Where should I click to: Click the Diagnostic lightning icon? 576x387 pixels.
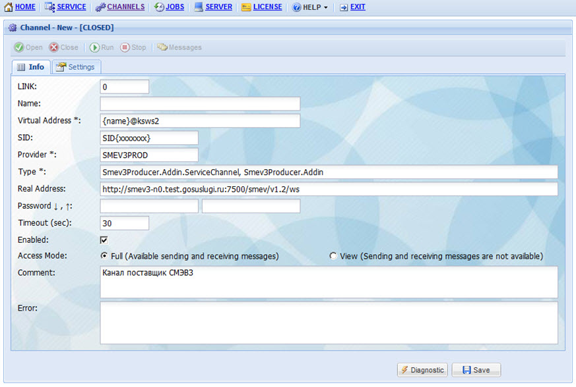pos(404,370)
